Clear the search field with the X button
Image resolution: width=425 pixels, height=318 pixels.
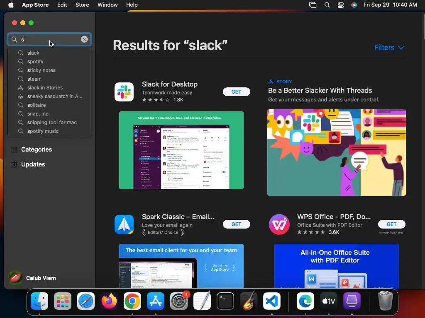coord(84,39)
